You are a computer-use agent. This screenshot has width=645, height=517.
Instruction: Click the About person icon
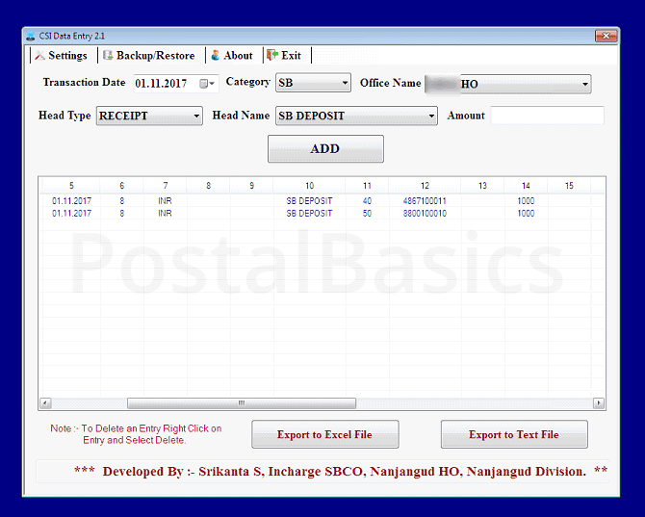coord(216,56)
